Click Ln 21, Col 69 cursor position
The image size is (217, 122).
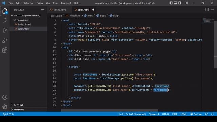(132, 114)
